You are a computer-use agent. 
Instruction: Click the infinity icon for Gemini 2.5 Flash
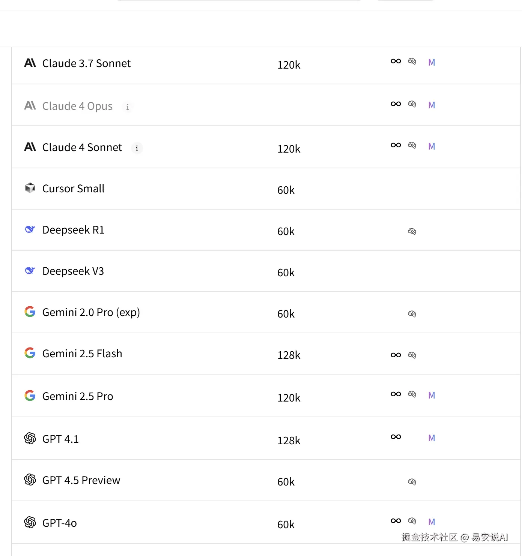coord(396,355)
